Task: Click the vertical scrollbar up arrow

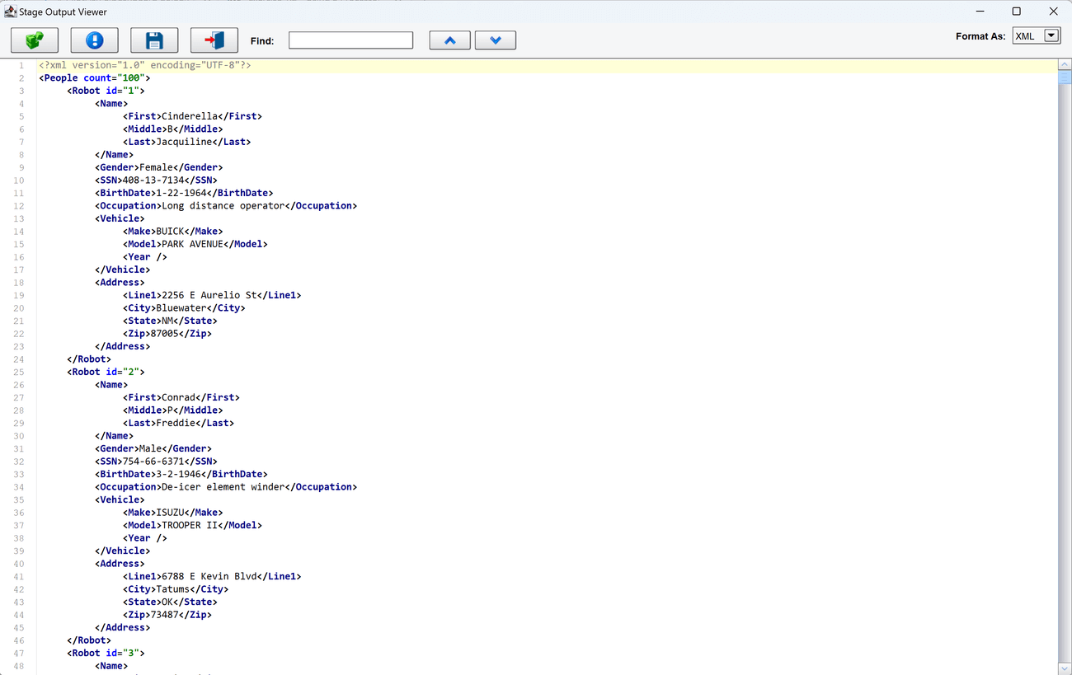Action: coord(1065,64)
